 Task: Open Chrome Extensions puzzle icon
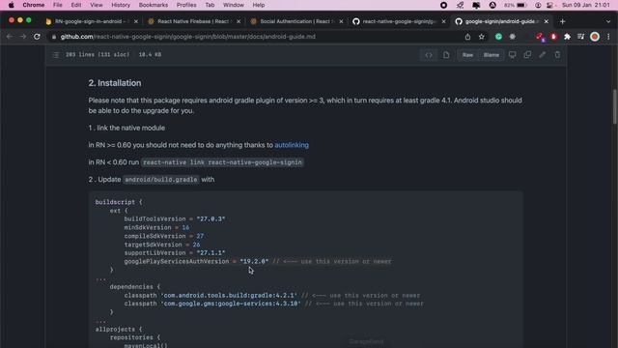567,37
